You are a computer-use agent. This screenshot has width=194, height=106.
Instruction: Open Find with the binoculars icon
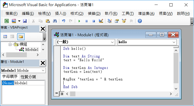[x=55, y=21]
